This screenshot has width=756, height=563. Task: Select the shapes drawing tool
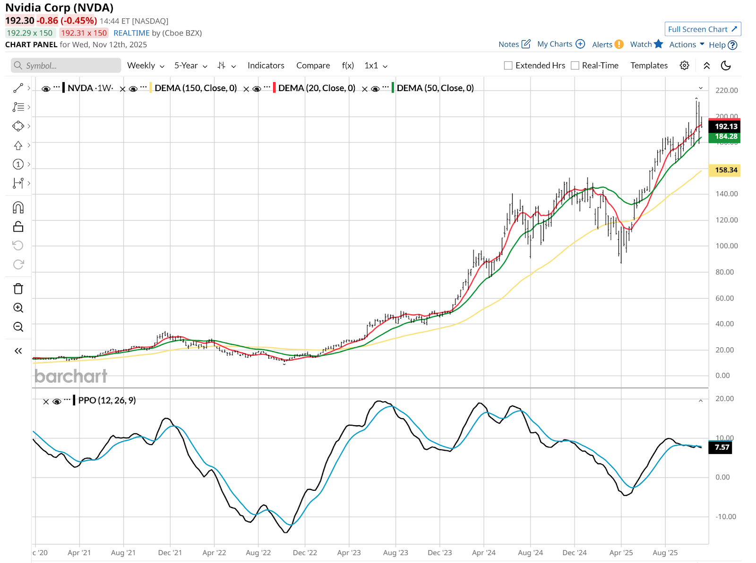pos(18,126)
